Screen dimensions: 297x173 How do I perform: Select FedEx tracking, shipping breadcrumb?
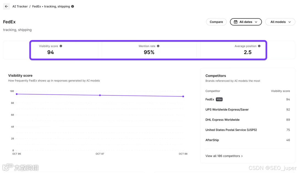(51, 6)
